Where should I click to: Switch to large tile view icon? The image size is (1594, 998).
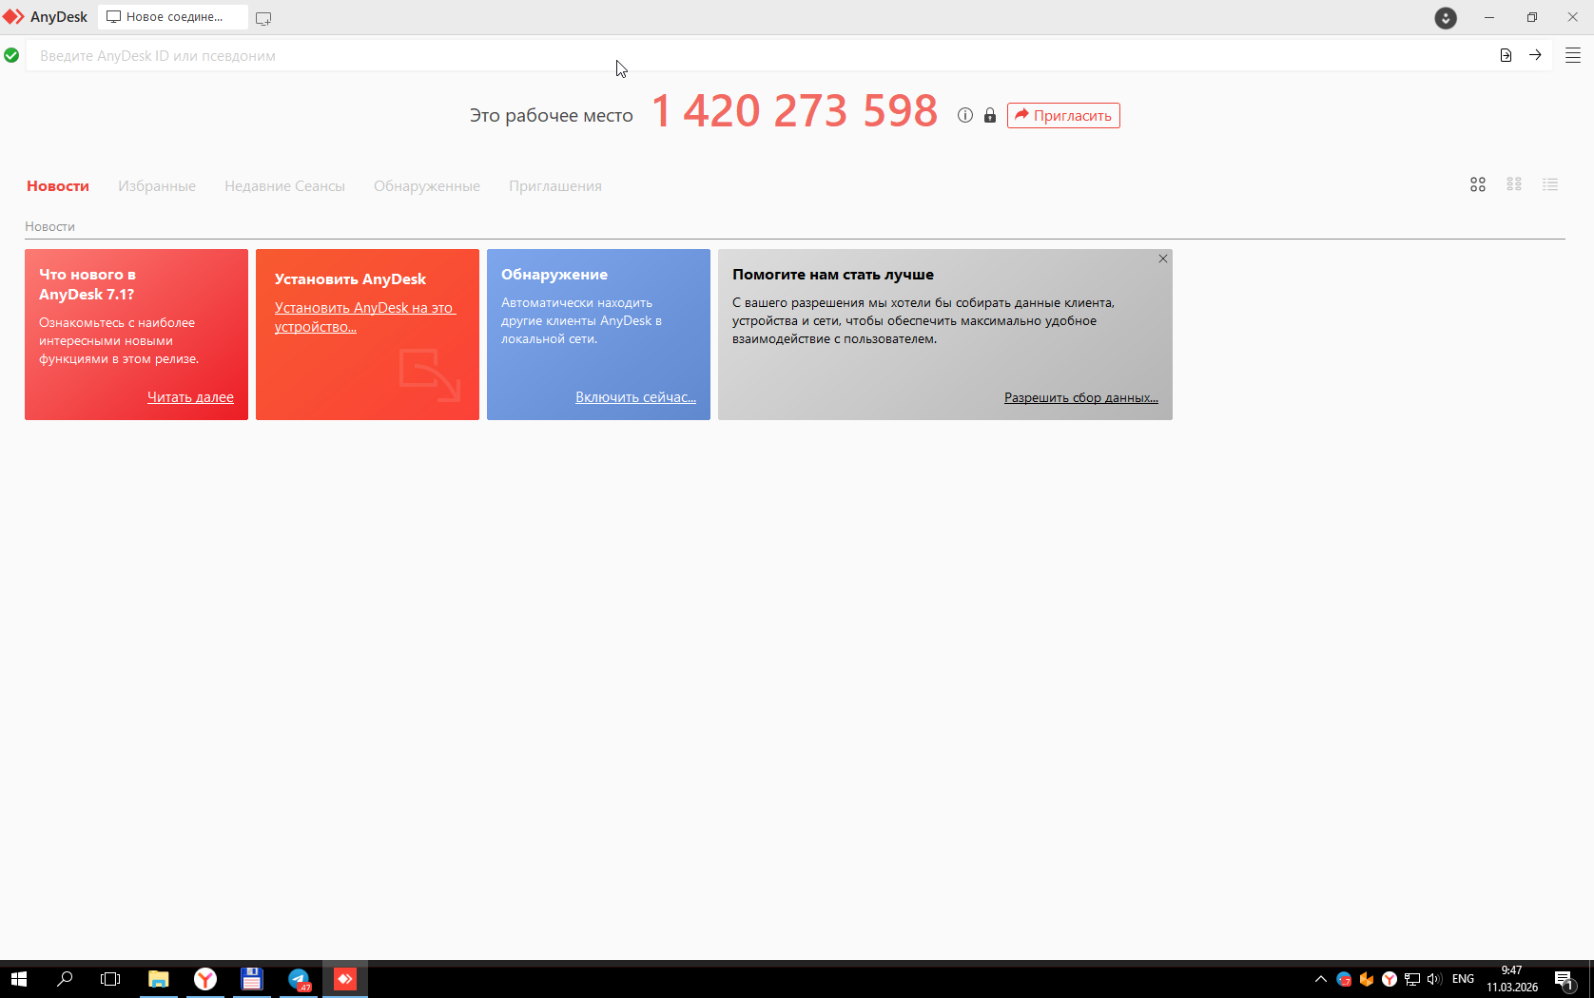[1478, 184]
